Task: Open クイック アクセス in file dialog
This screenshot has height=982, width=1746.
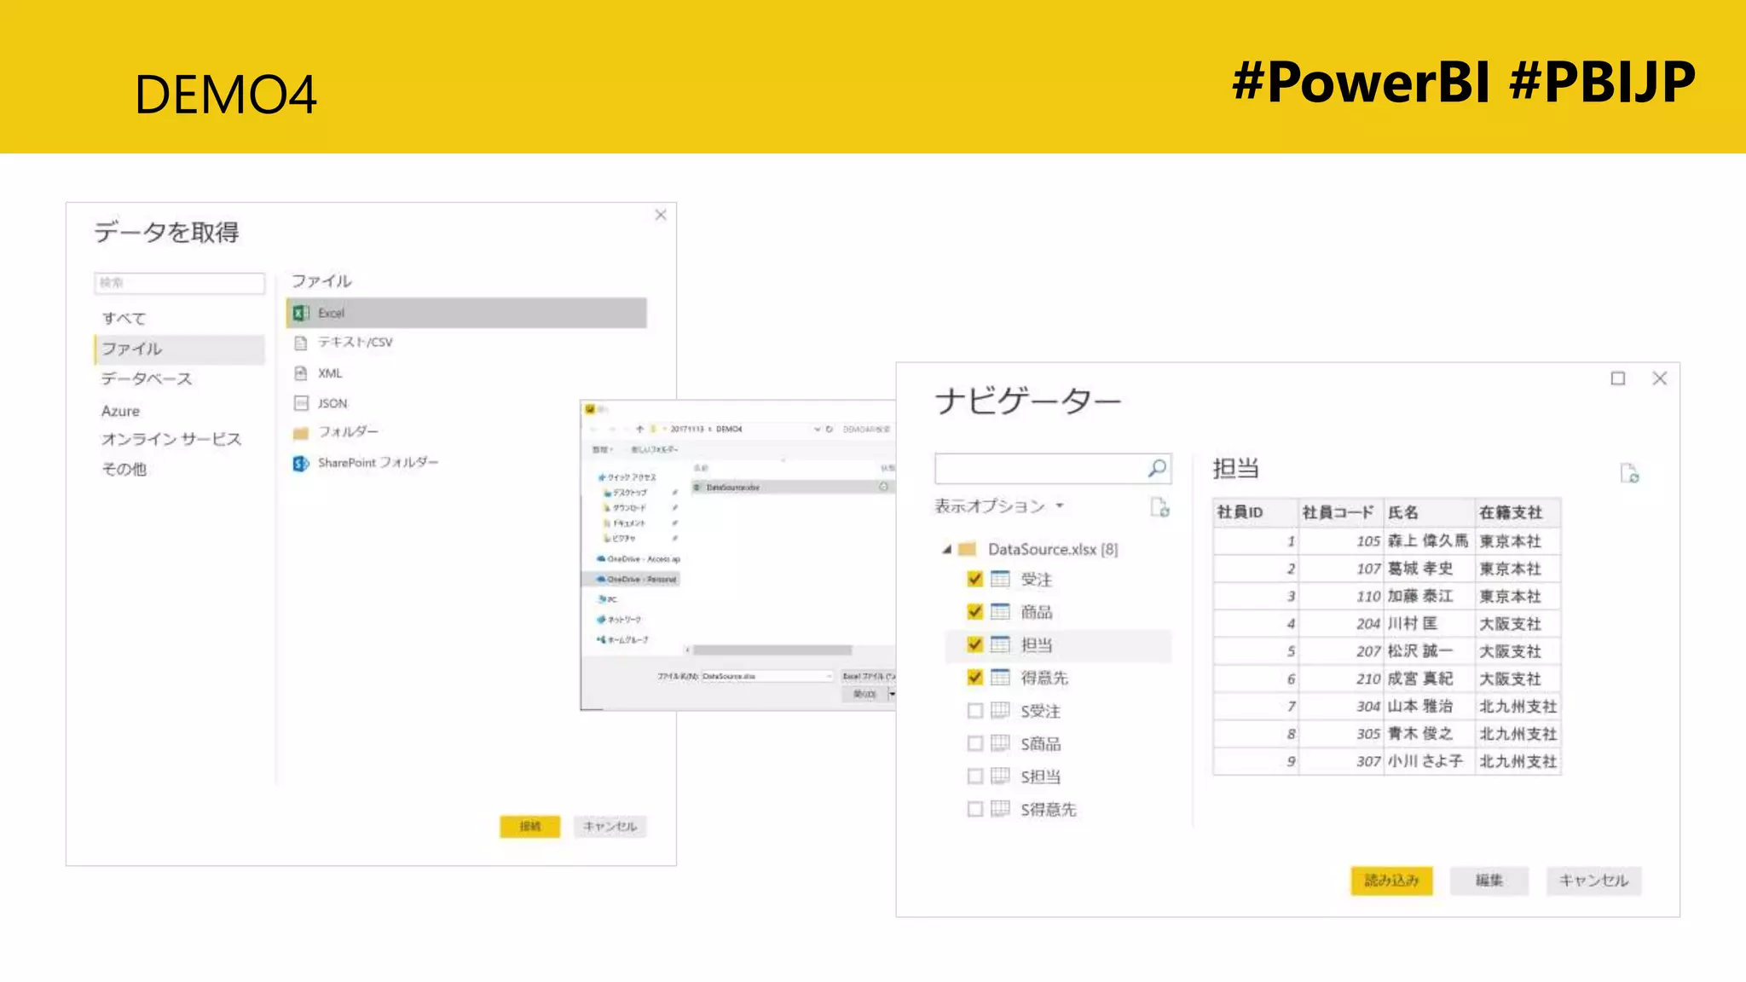Action: pyautogui.click(x=627, y=477)
